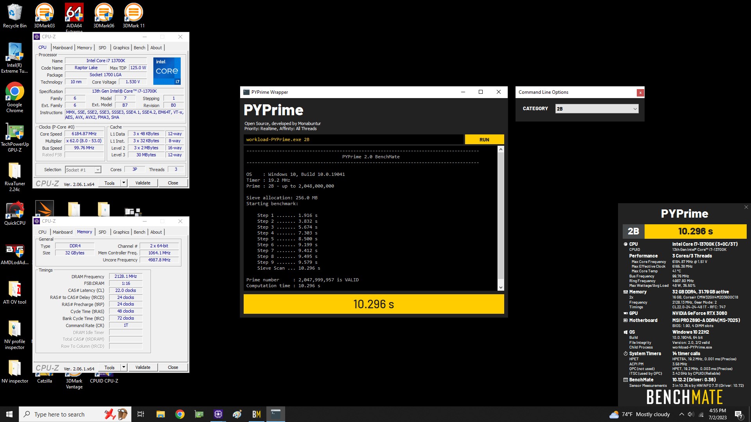Open the weather widget showing 74°F

click(x=640, y=414)
